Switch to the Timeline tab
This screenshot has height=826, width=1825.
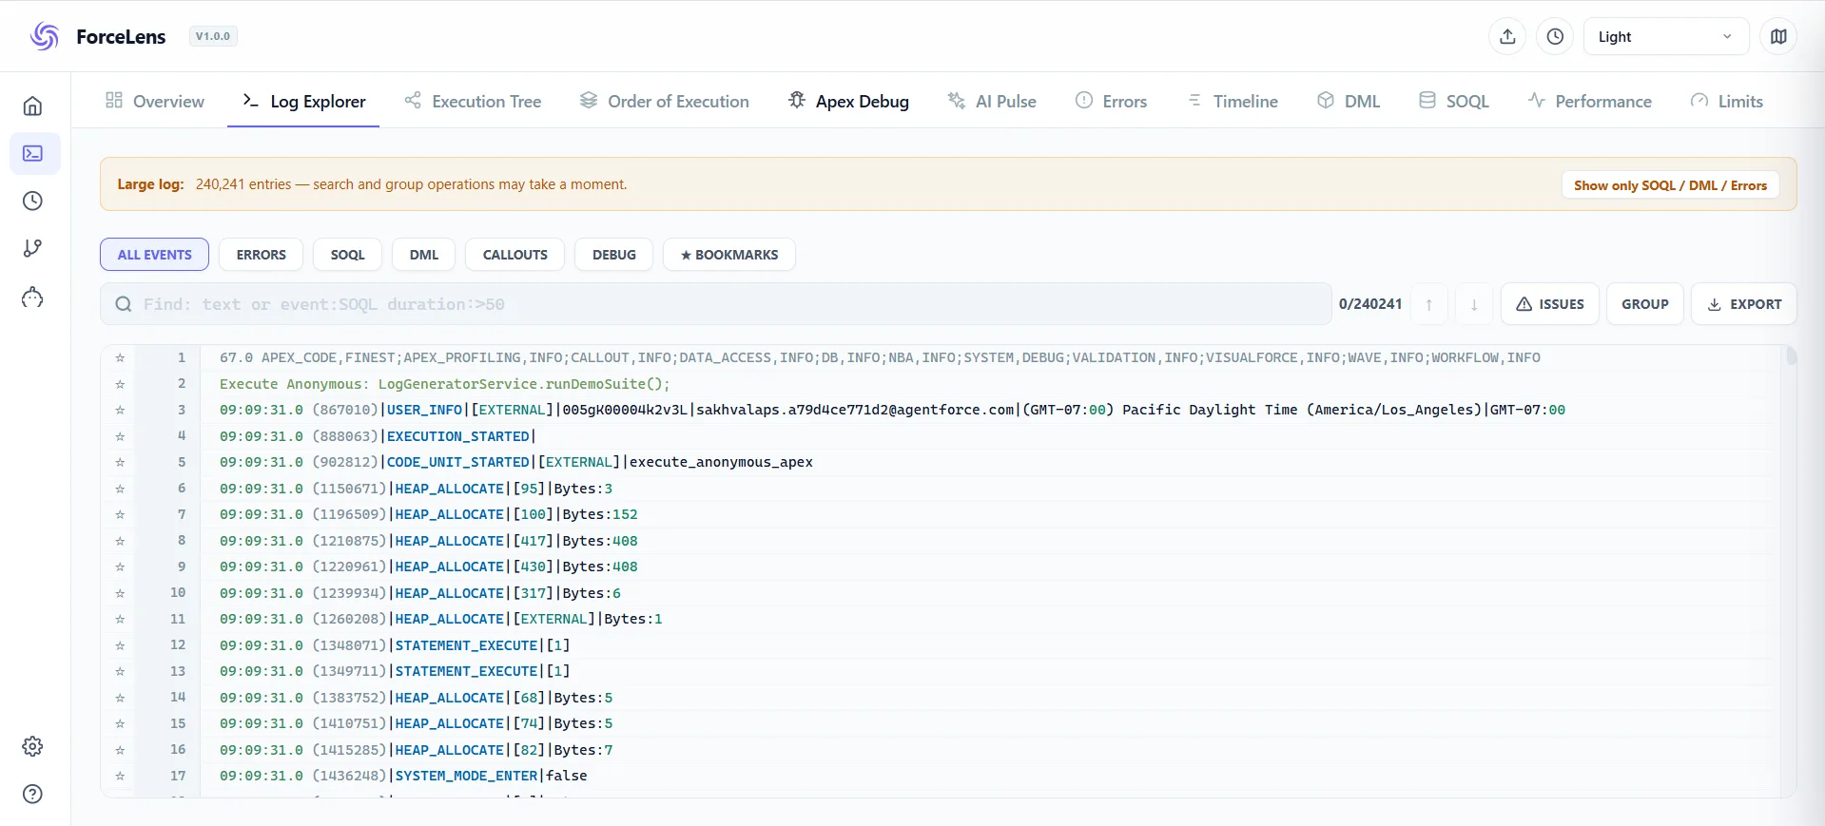coord(1233,101)
